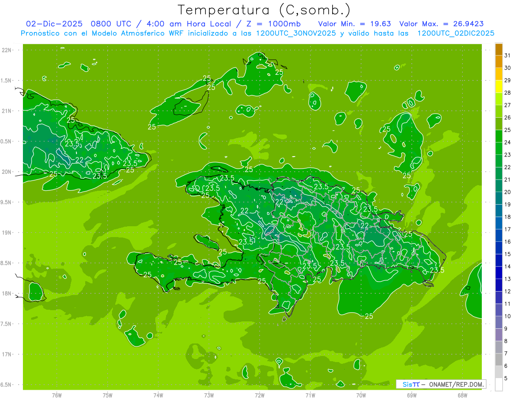Screen dimensions: 519x401
Task: Click the color scale label 20
Action: [508, 192]
